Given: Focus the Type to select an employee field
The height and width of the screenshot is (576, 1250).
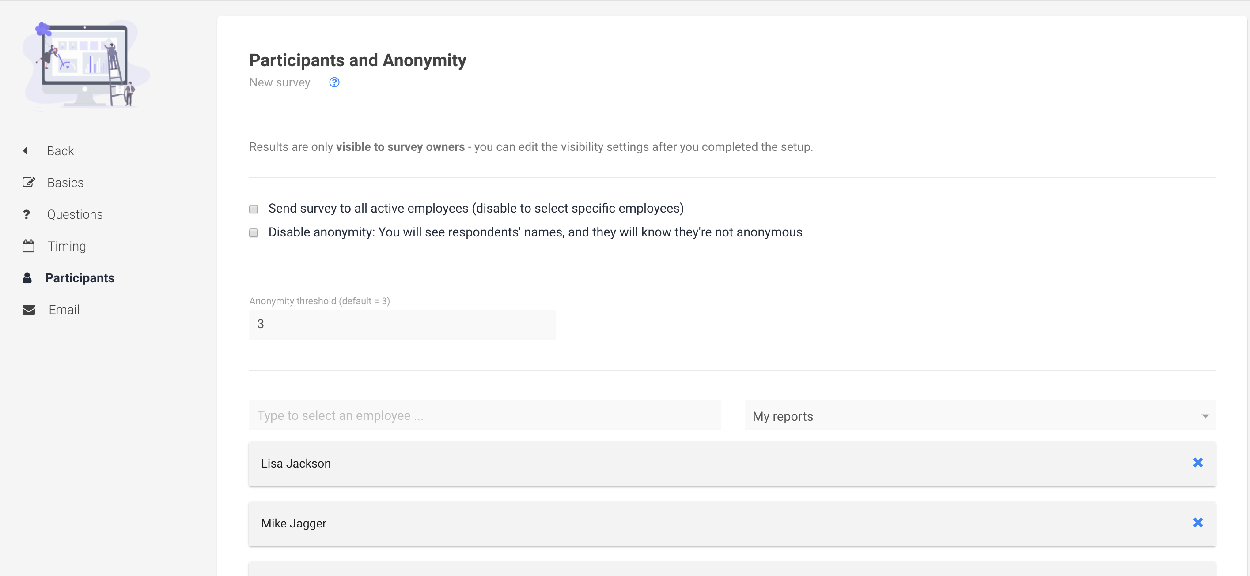Looking at the screenshot, I should click(x=484, y=415).
